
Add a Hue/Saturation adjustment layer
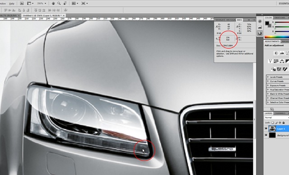point(276,61)
